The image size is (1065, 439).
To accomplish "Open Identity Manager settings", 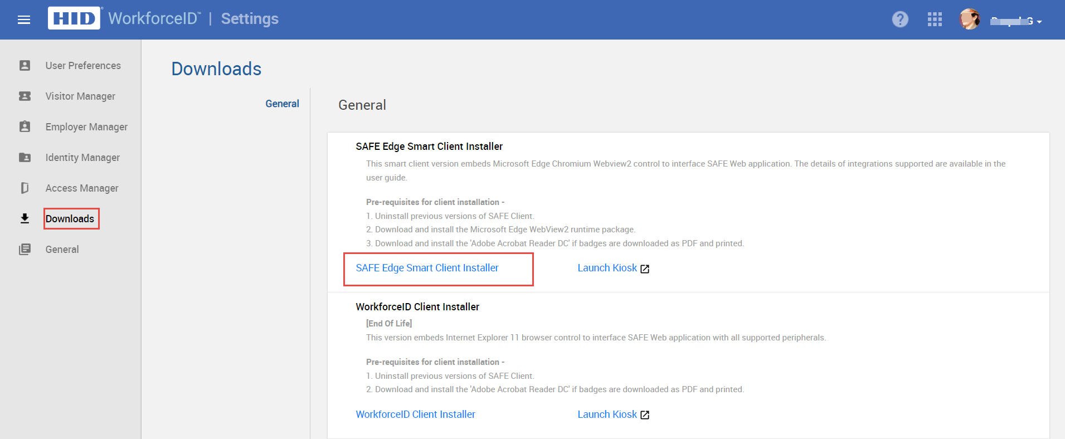I will 82,158.
